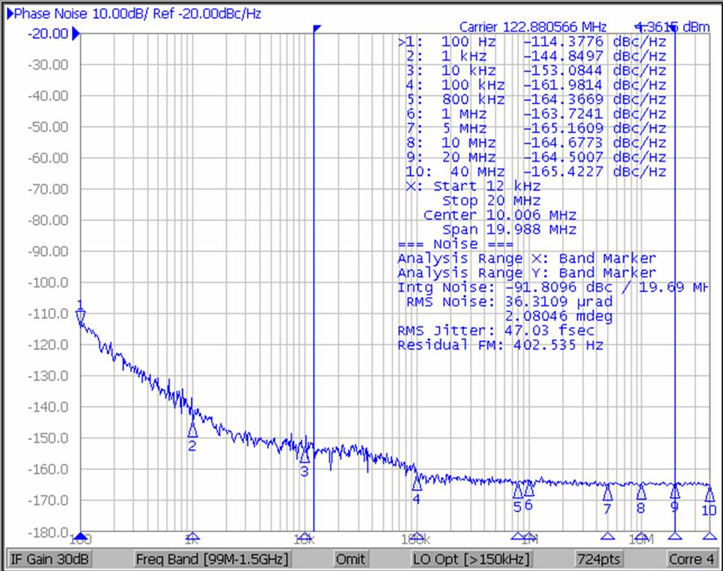Viewport: 723px width, 571px height.
Task: Select marker 3 triangle near 10 kHz
Action: pyautogui.click(x=304, y=456)
